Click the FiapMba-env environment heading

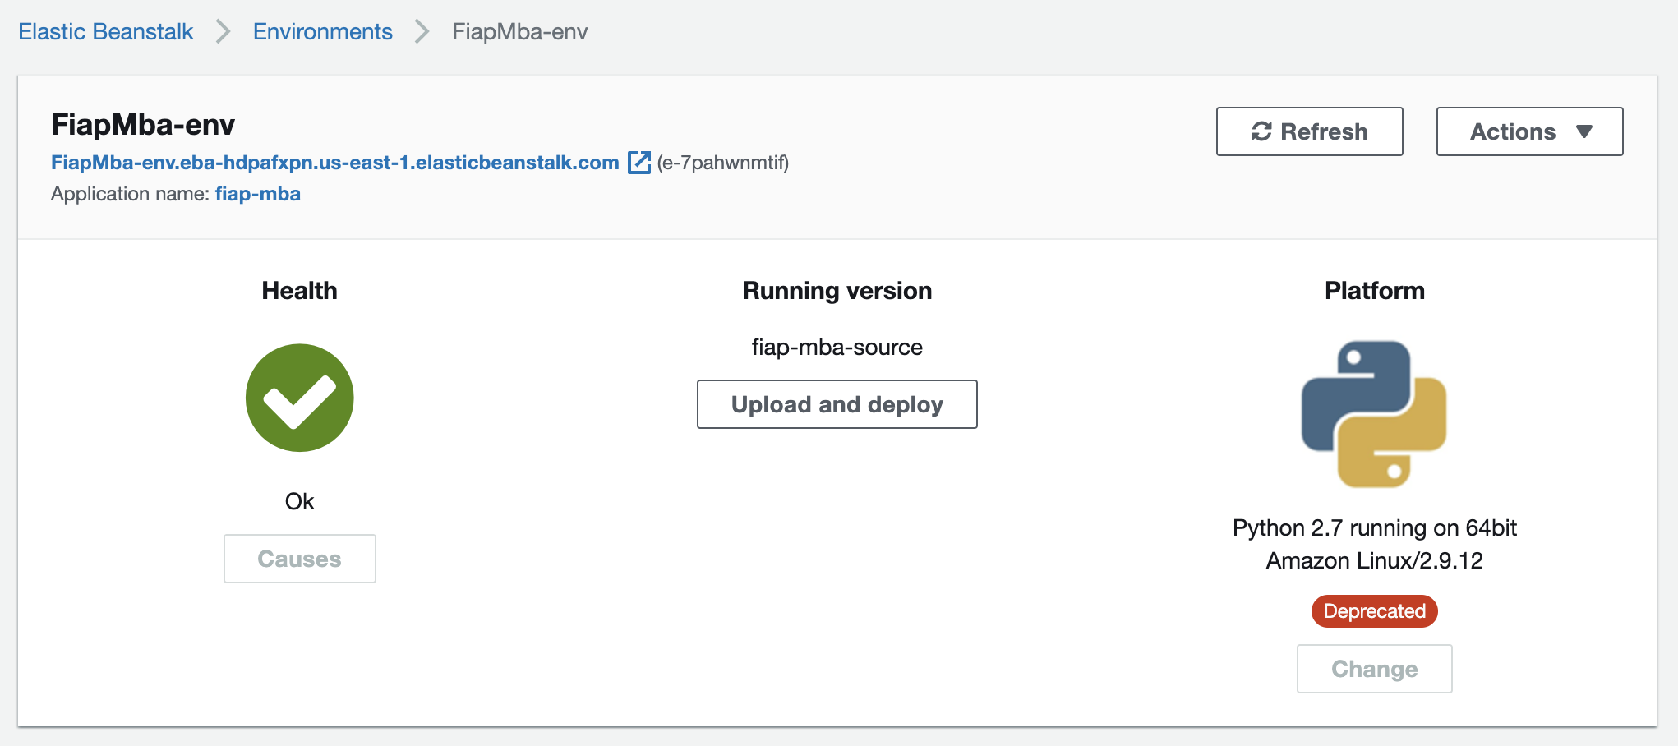(143, 125)
